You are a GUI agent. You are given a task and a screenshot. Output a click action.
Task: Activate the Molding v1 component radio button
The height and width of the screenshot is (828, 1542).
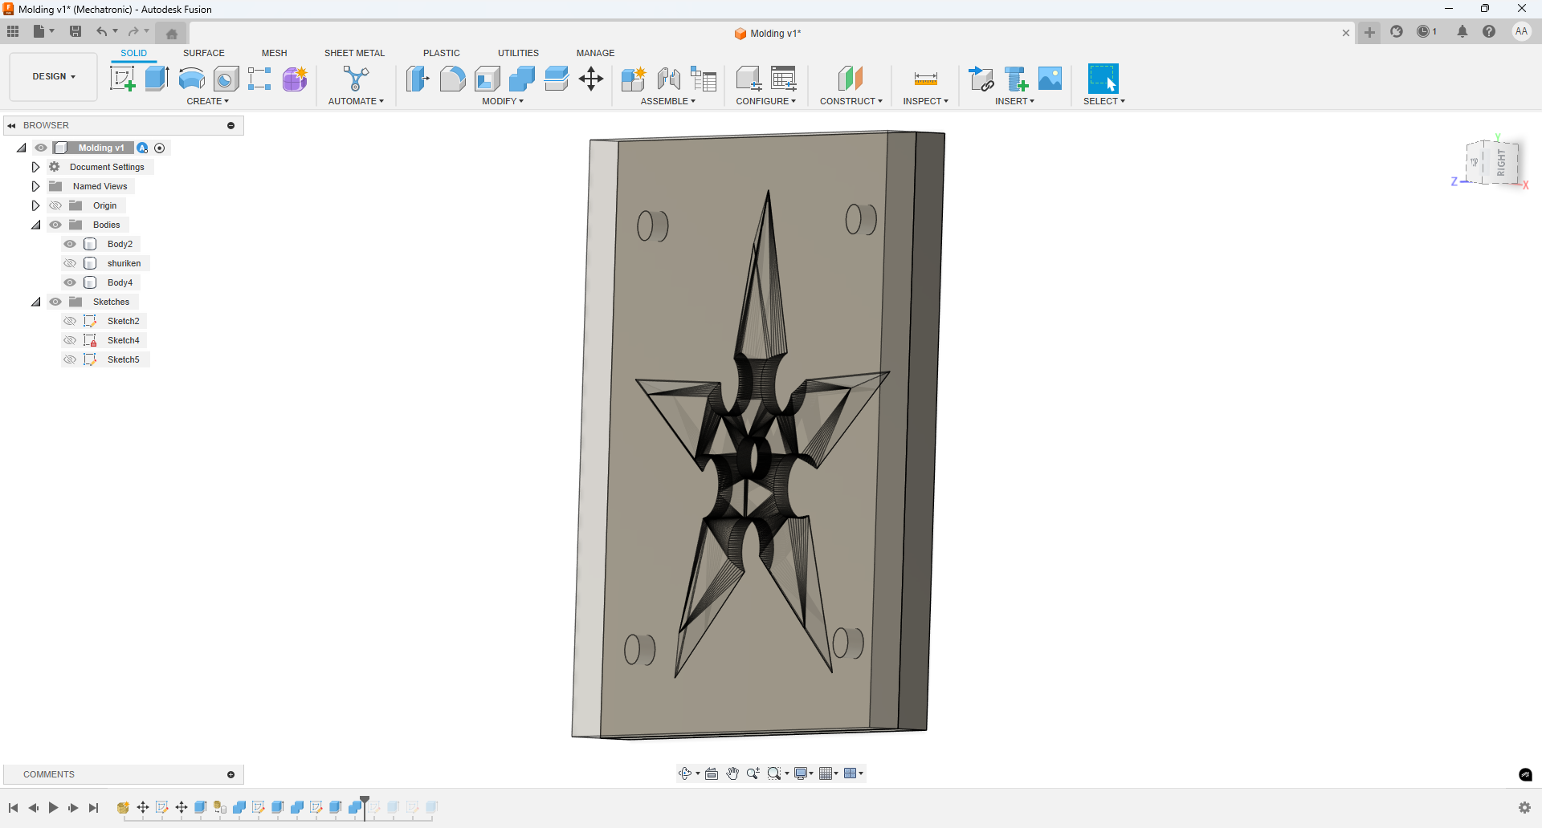(x=160, y=148)
